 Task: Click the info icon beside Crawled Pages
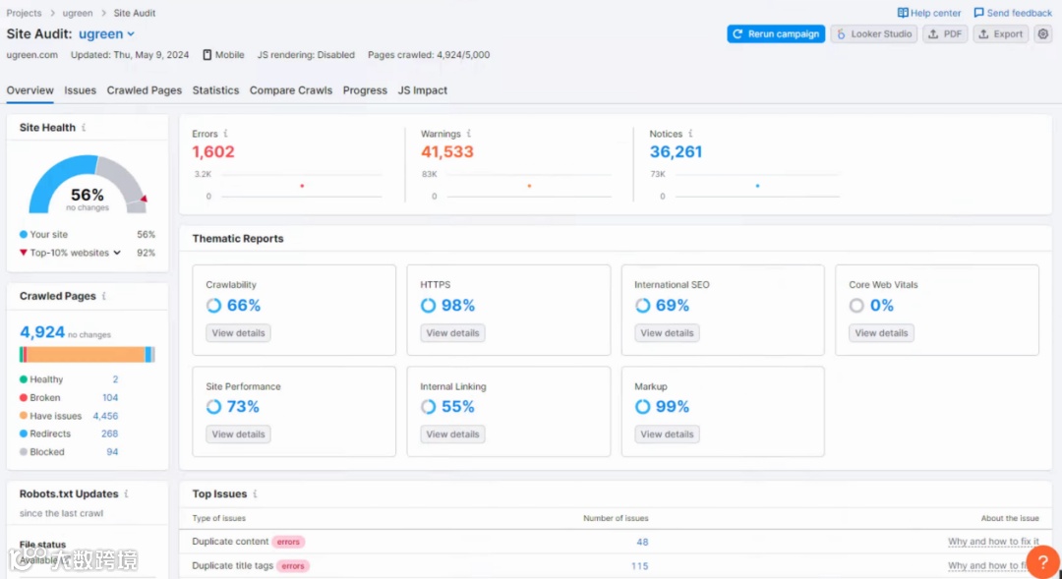click(103, 296)
